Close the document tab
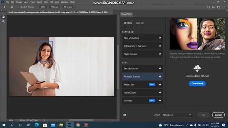 click(111, 12)
